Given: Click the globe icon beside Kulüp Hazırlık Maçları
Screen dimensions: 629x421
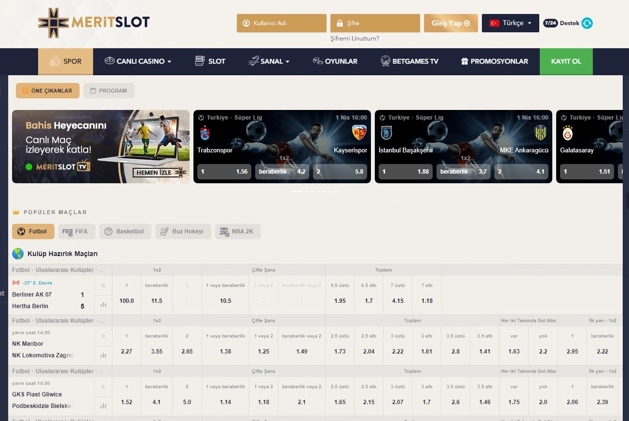Looking at the screenshot, I should 18,254.
